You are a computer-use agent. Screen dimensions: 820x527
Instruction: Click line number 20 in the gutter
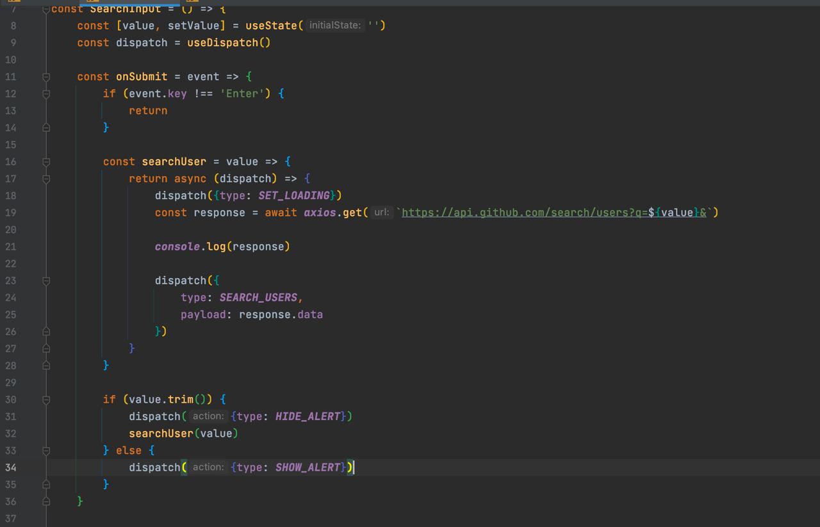(x=10, y=229)
